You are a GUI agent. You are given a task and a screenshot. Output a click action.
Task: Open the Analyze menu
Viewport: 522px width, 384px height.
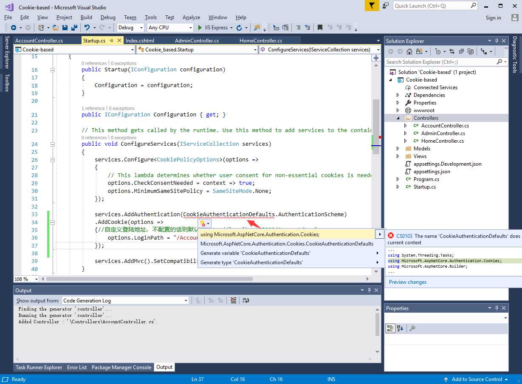point(191,17)
